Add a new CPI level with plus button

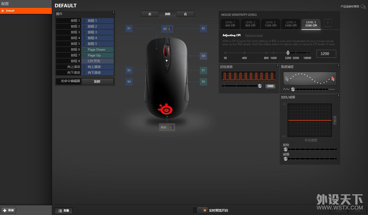[x=328, y=23]
